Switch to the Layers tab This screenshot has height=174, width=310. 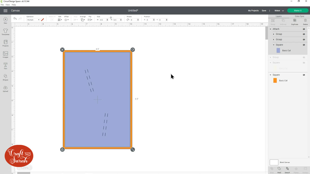279,16
